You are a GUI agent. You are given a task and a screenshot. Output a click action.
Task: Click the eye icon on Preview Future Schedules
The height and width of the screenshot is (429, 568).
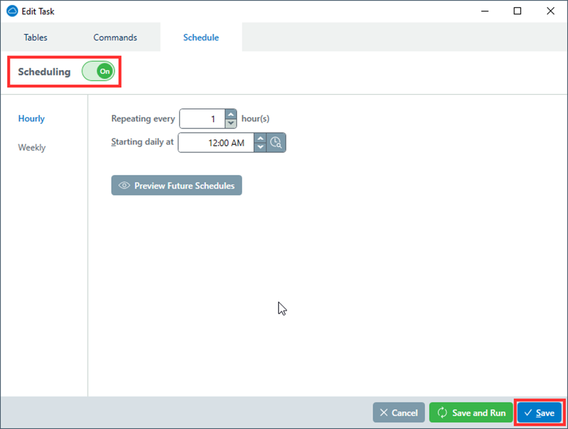tap(124, 185)
